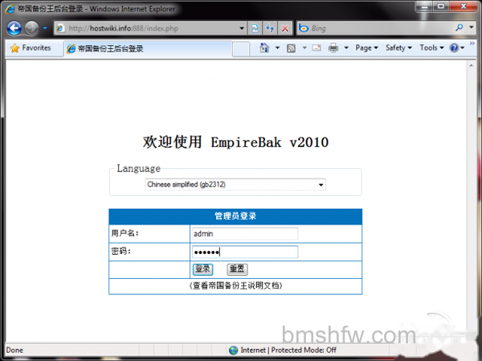This screenshot has width=482, height=361.
Task: Click the Home icon in command bar
Action: [264, 48]
